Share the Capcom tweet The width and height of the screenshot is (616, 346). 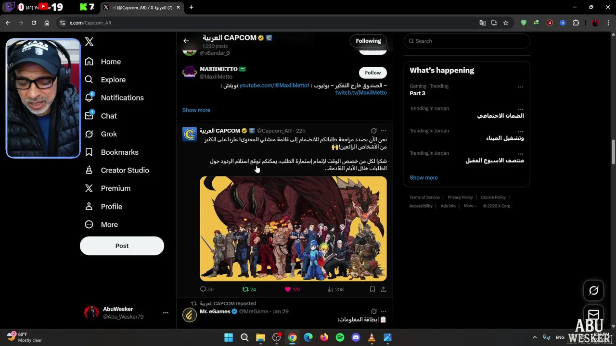(x=384, y=289)
